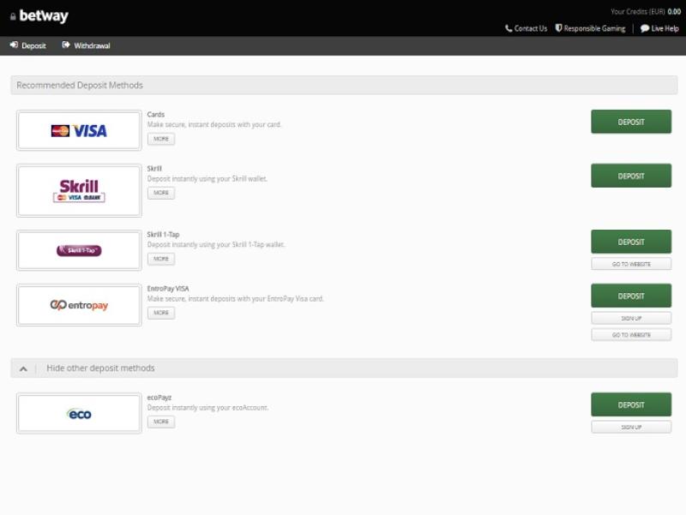Select the entropay logo
Viewport: 686px width, 515px height.
point(79,305)
